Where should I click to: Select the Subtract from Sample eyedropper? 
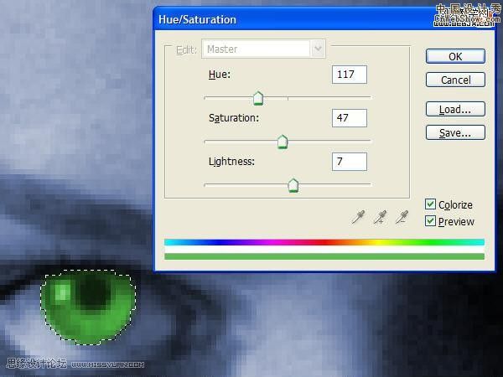402,217
